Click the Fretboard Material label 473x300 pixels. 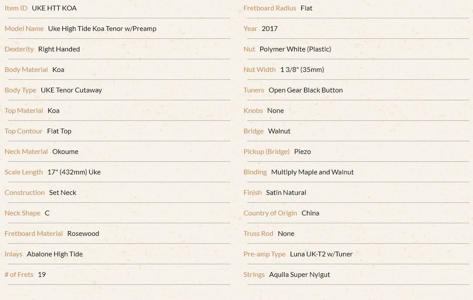(x=34, y=234)
